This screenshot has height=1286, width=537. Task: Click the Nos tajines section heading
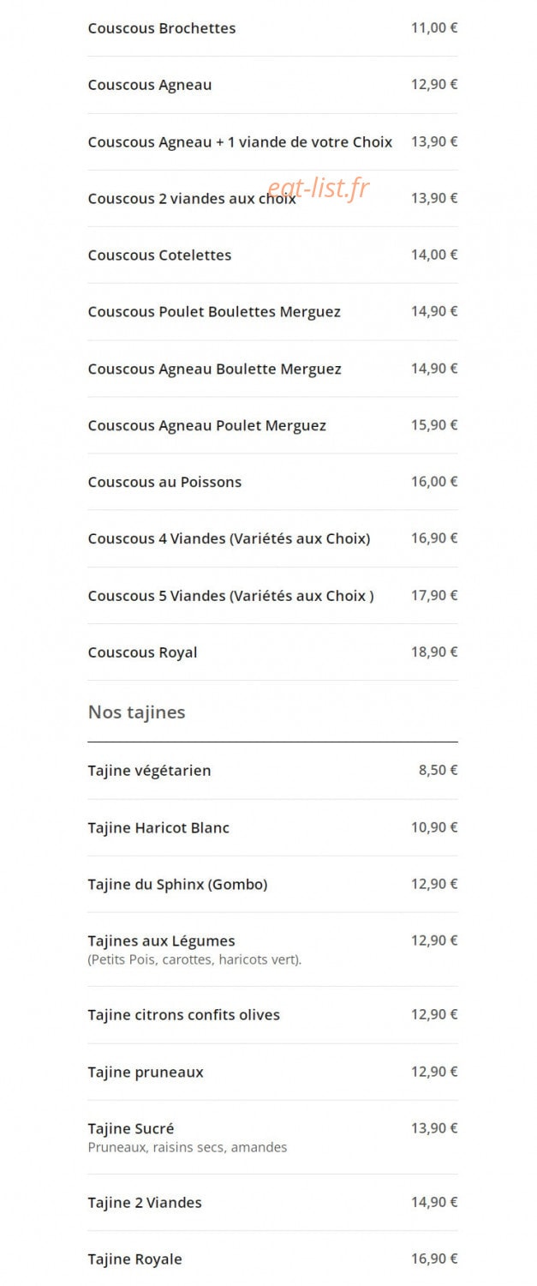(136, 712)
